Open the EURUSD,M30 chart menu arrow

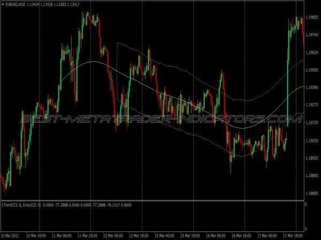click(x=3, y=5)
